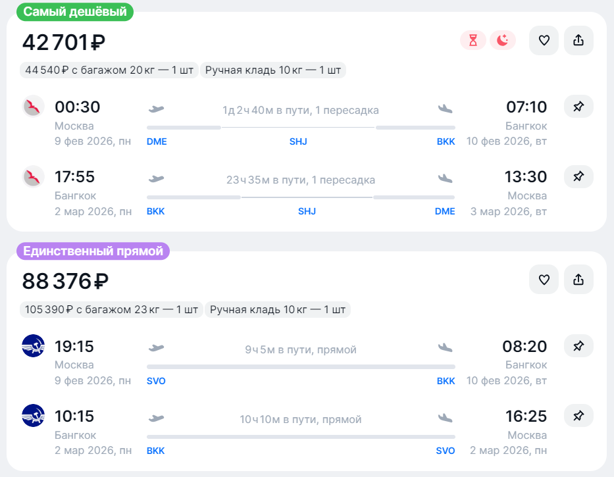This screenshot has width=614, height=477.
Task: Share the 88 376₽ direct flight ticket
Action: (578, 280)
